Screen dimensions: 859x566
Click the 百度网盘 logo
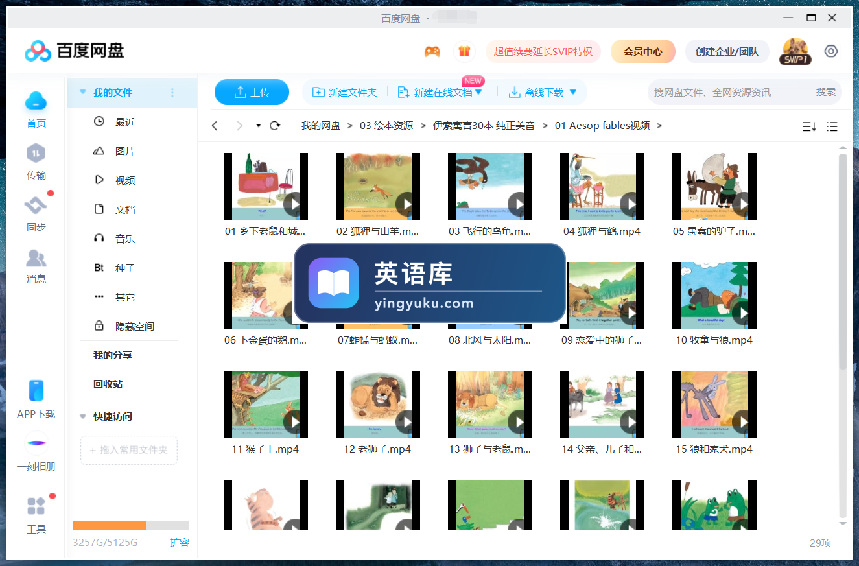click(74, 51)
